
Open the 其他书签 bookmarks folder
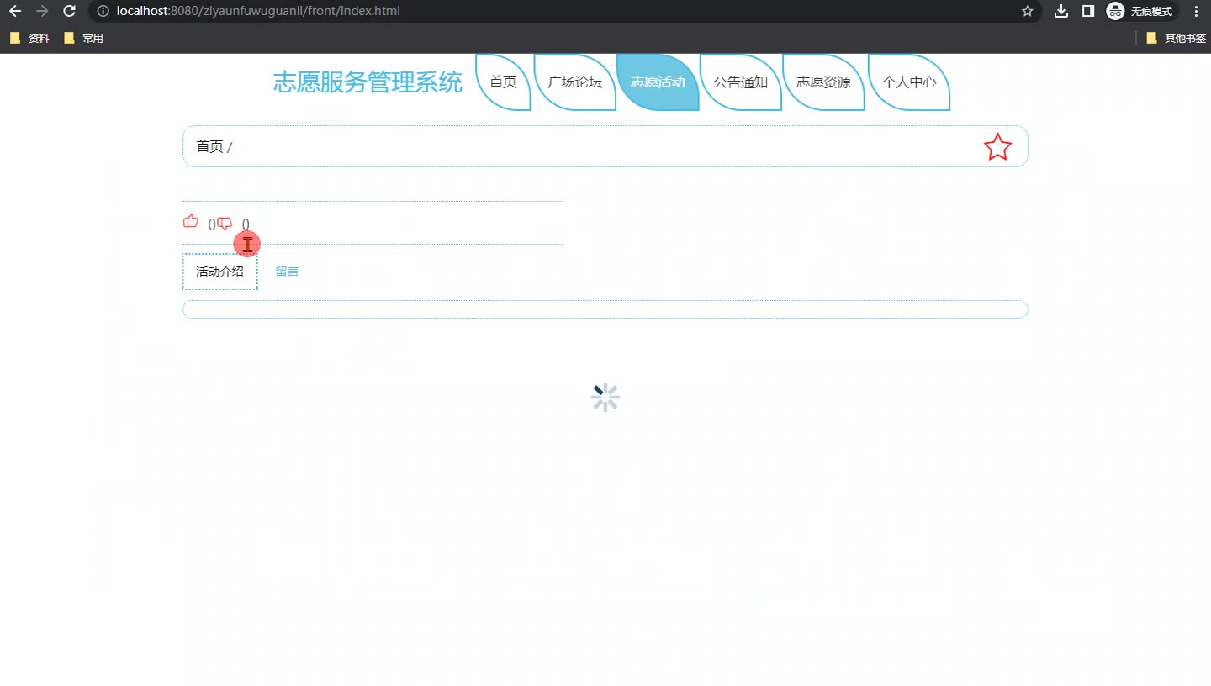[x=1176, y=38]
